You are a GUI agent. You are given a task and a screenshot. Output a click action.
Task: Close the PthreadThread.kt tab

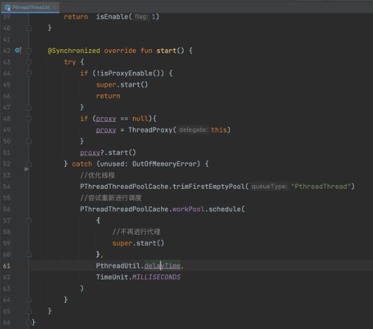[x=54, y=7]
